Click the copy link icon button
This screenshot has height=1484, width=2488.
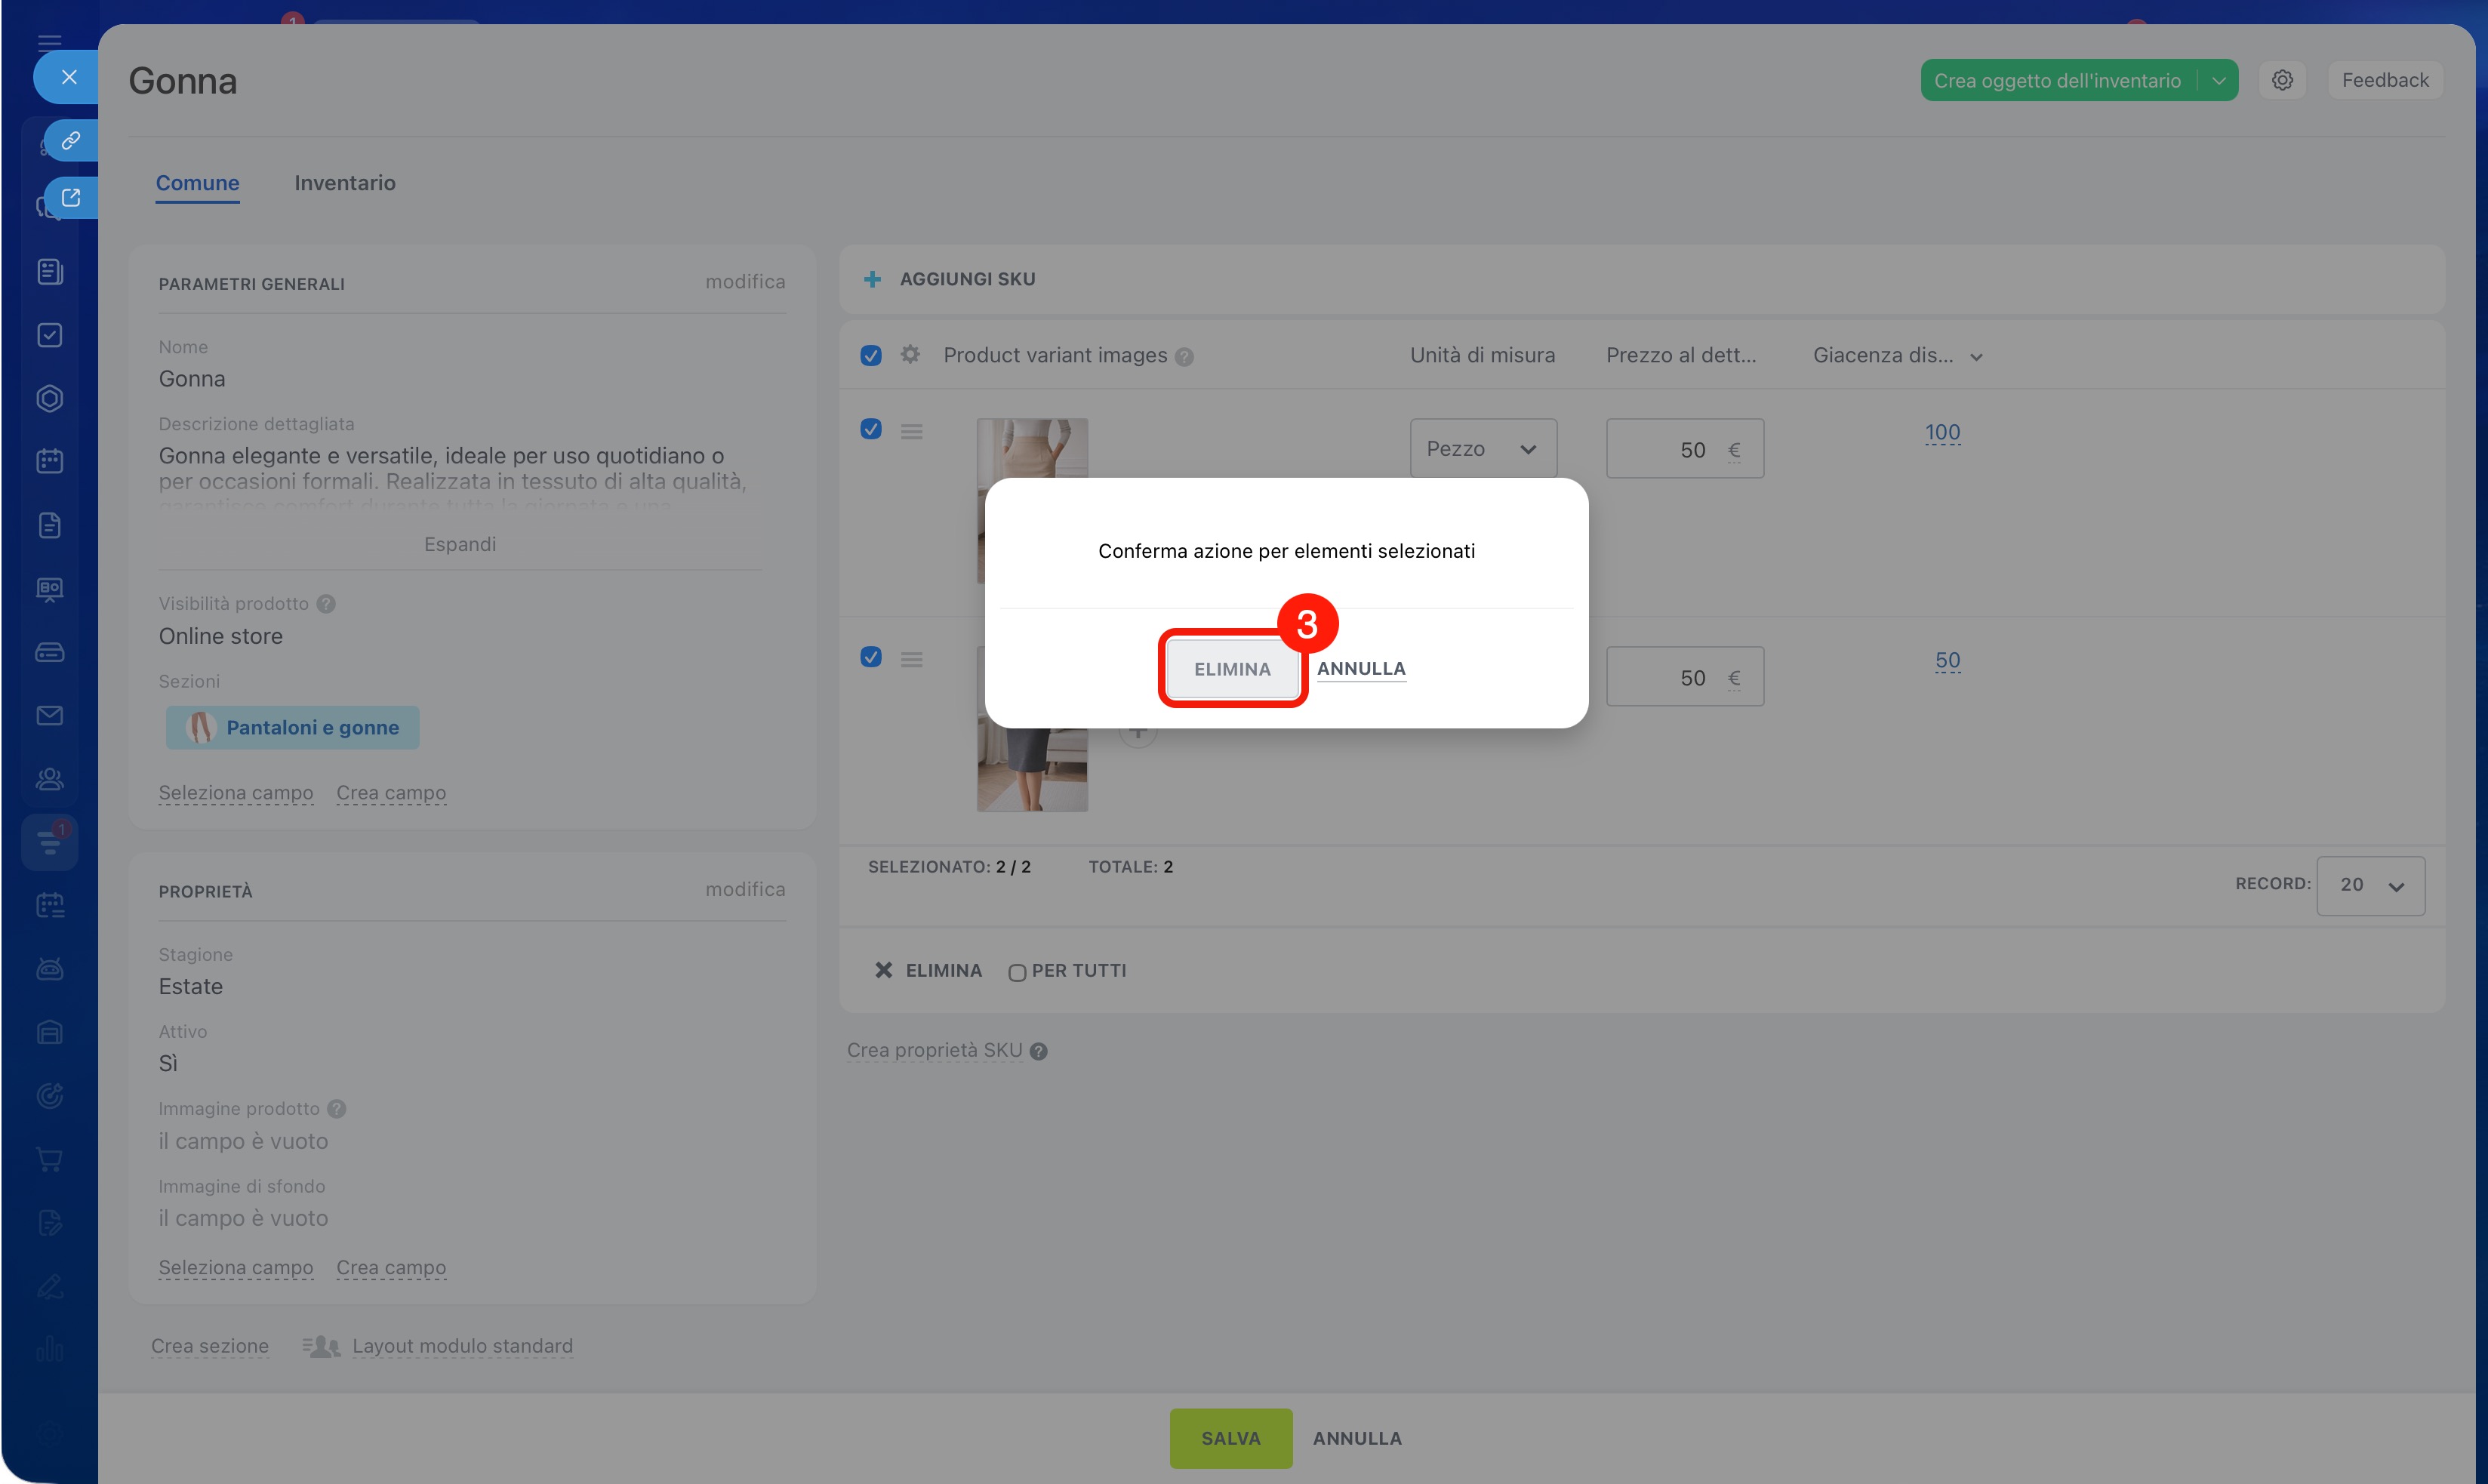pos(70,140)
